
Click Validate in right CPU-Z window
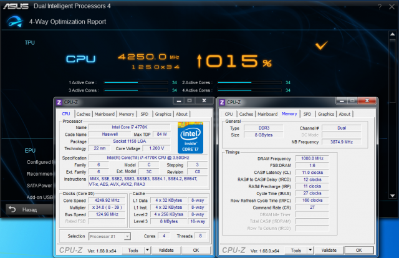(x=329, y=251)
